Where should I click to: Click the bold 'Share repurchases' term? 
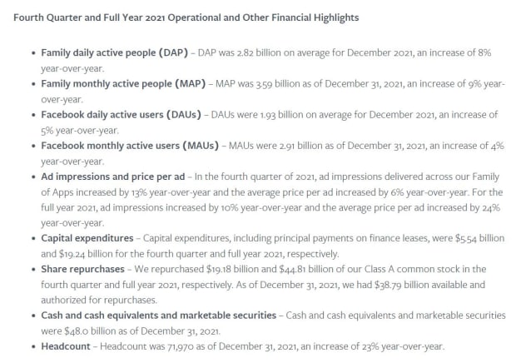pyautogui.click(x=82, y=270)
